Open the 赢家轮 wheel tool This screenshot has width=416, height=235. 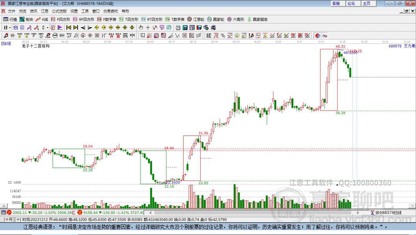click(216, 20)
